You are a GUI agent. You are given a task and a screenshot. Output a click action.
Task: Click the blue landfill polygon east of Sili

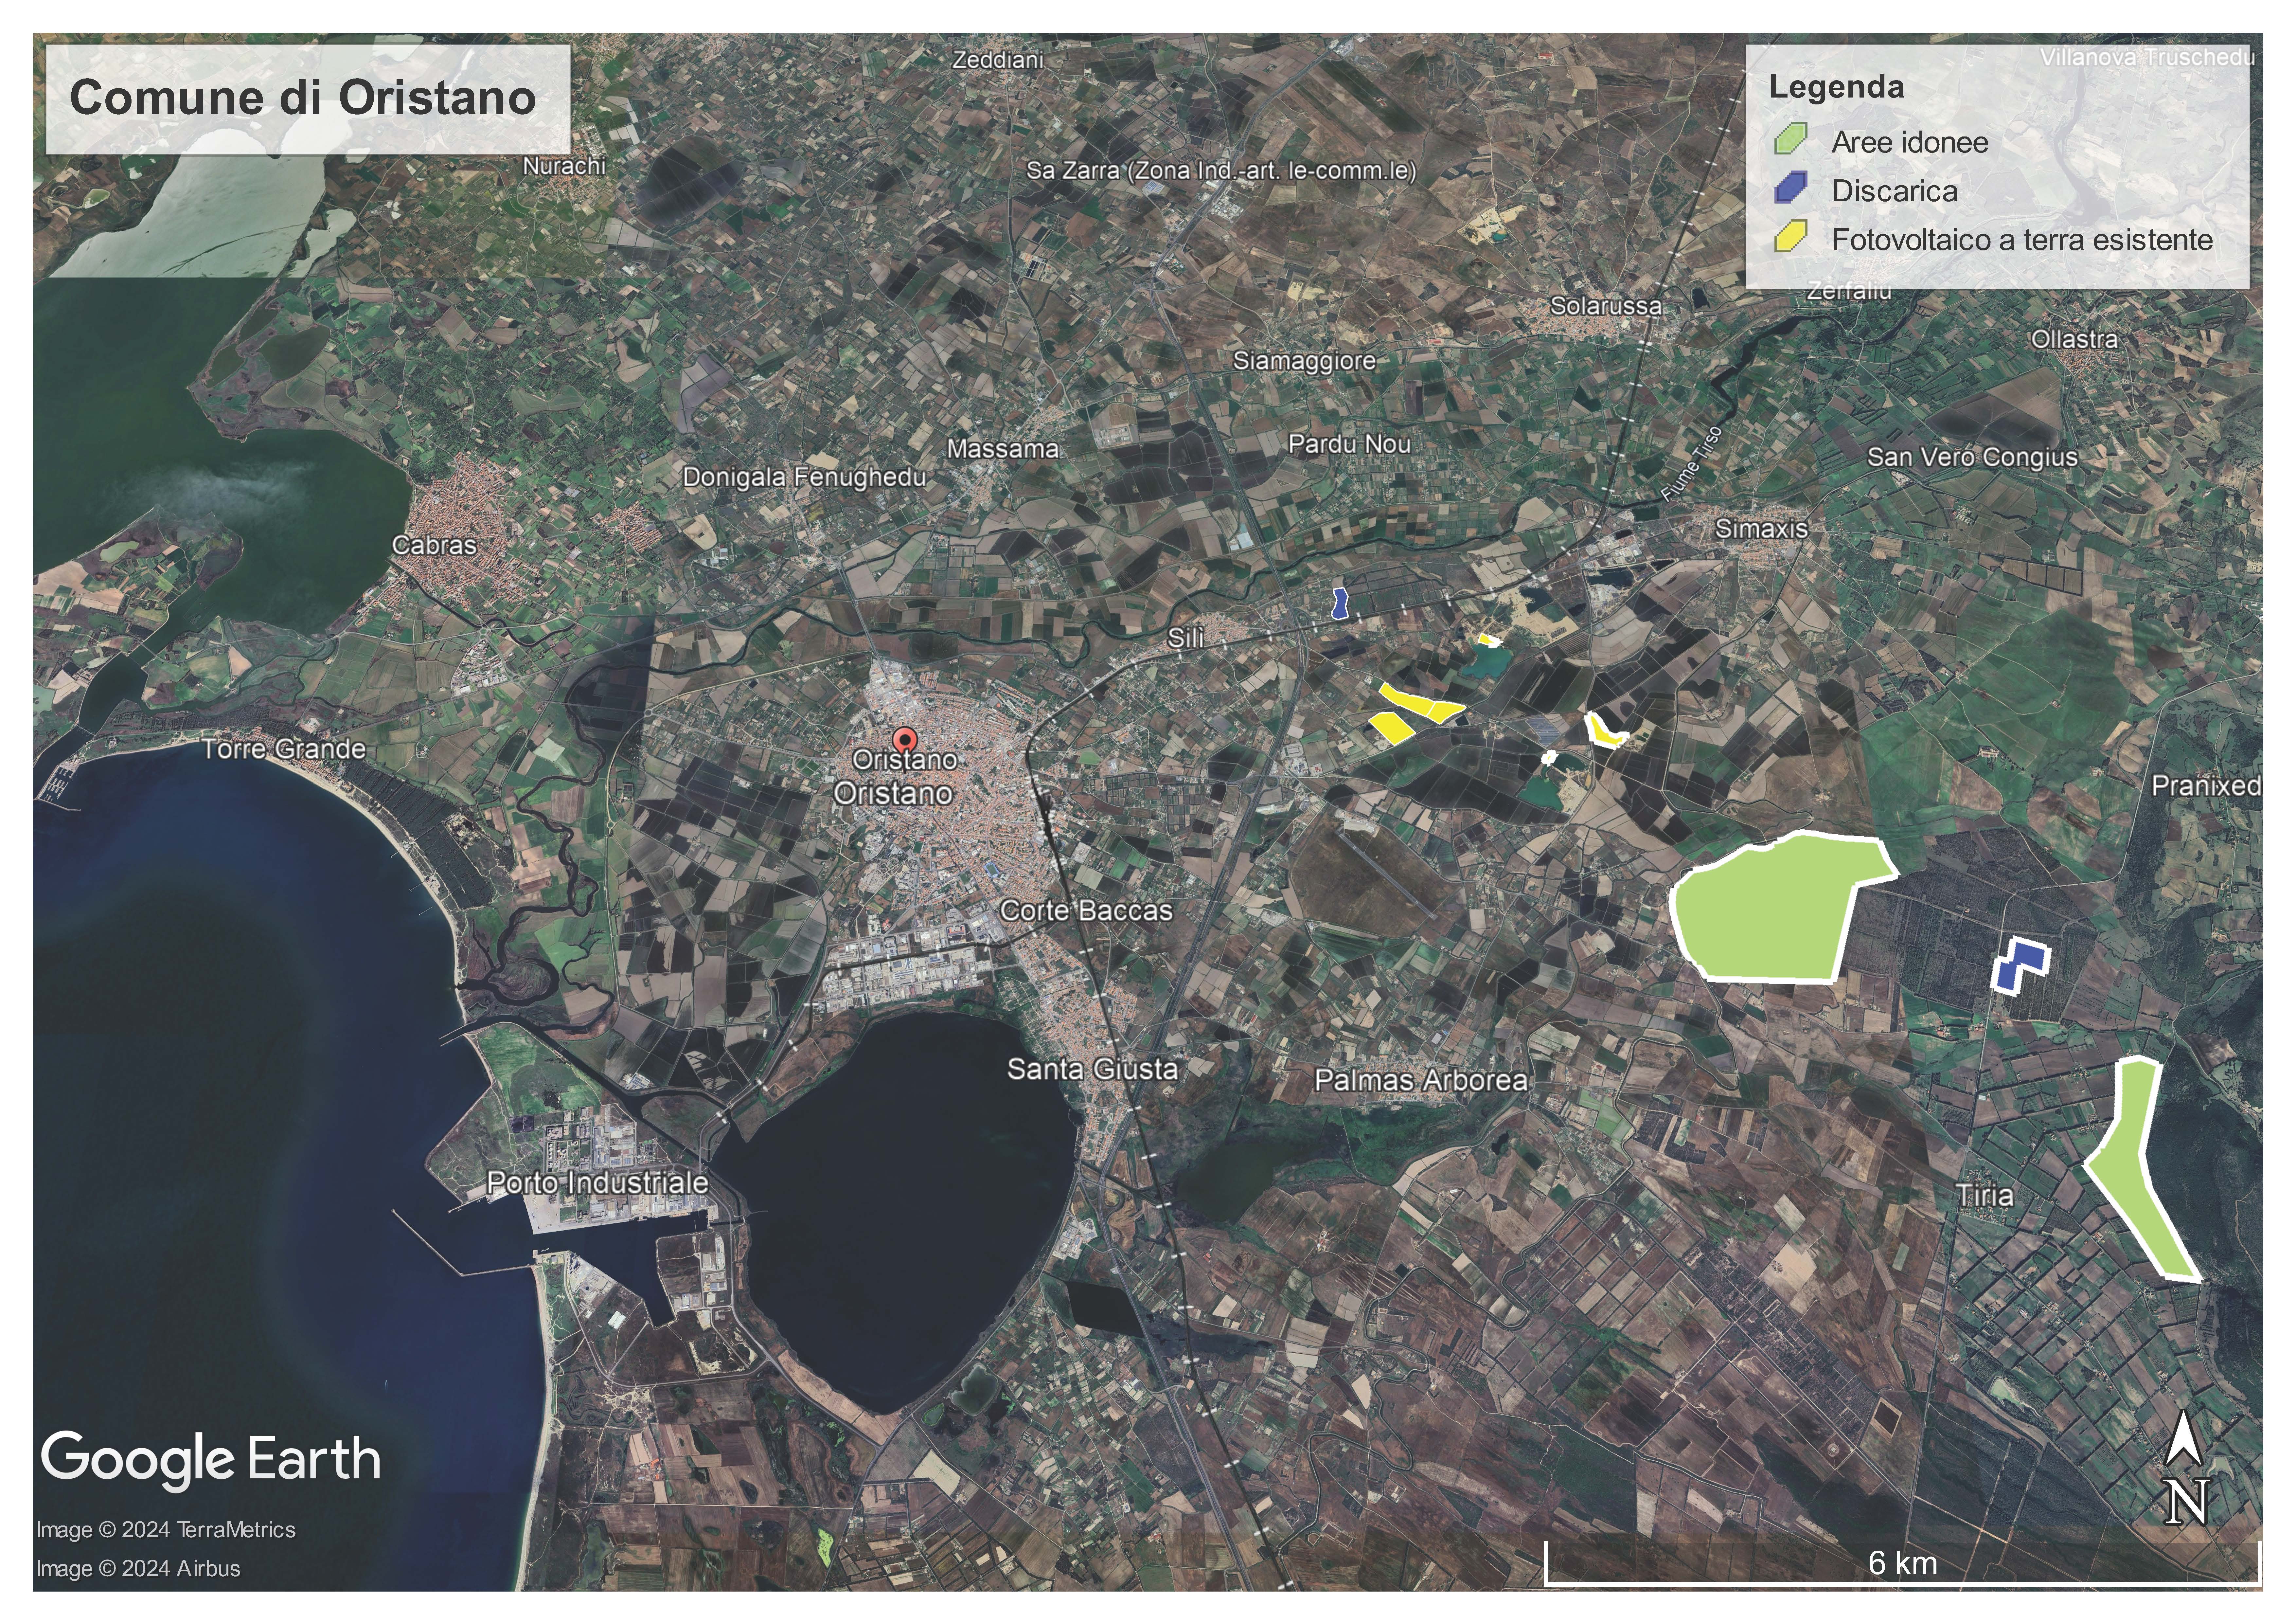(x=1341, y=604)
